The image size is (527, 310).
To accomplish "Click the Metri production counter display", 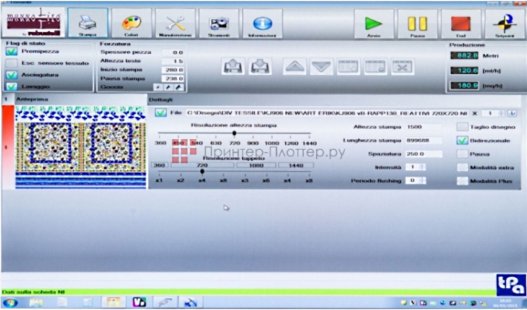I will 464,55.
